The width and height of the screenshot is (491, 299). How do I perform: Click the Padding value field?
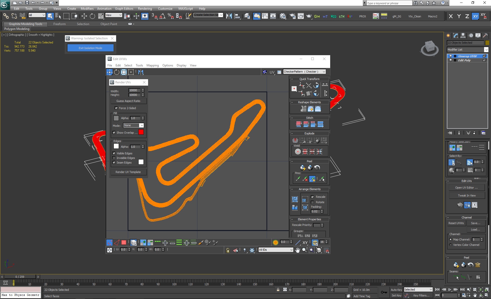tap(316, 211)
